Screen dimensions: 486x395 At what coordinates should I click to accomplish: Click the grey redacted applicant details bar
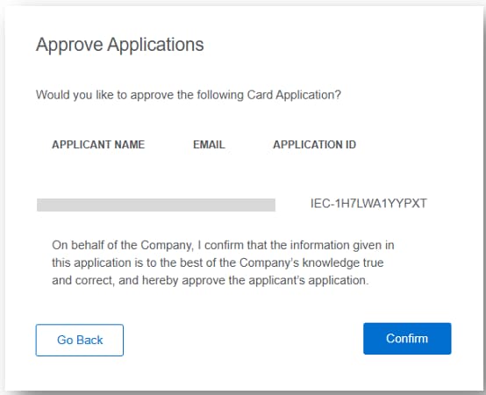pyautogui.click(x=156, y=205)
